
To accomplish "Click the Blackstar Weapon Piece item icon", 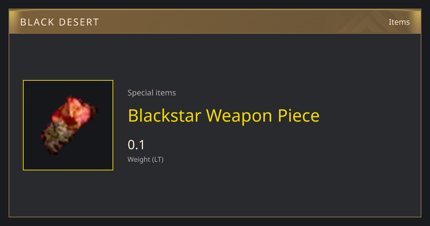I will pos(68,125).
